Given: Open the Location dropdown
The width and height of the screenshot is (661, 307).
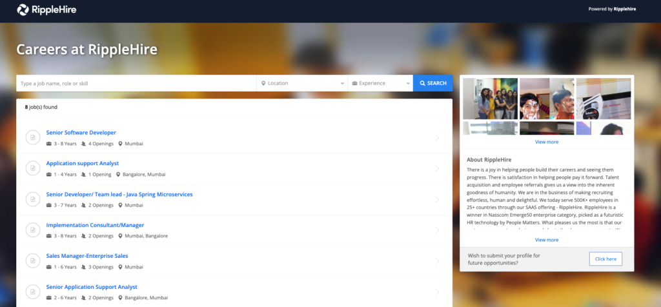Looking at the screenshot, I should click(302, 83).
